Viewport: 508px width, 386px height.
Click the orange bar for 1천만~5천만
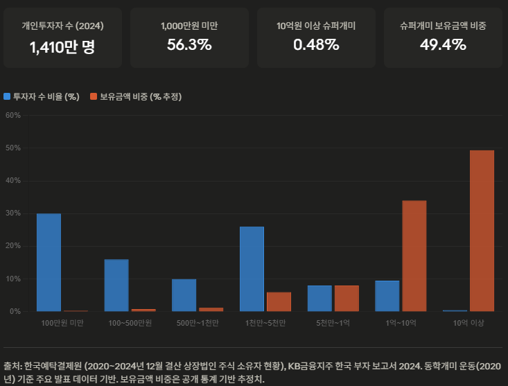tap(279, 302)
